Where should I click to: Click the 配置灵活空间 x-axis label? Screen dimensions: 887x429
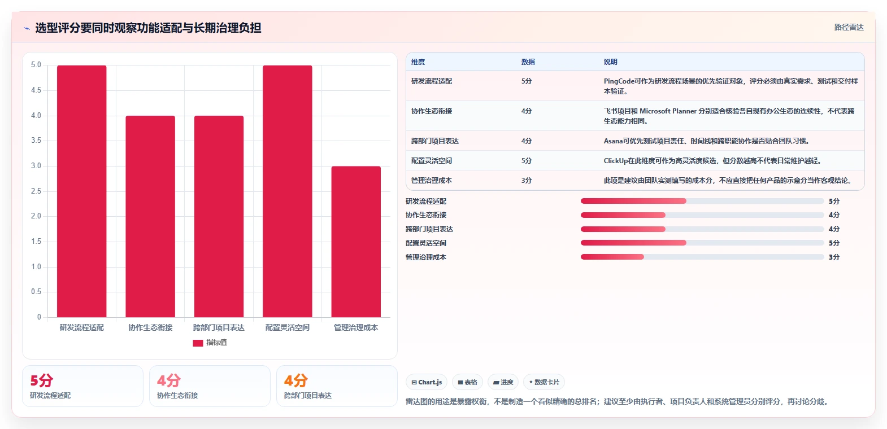coord(288,327)
